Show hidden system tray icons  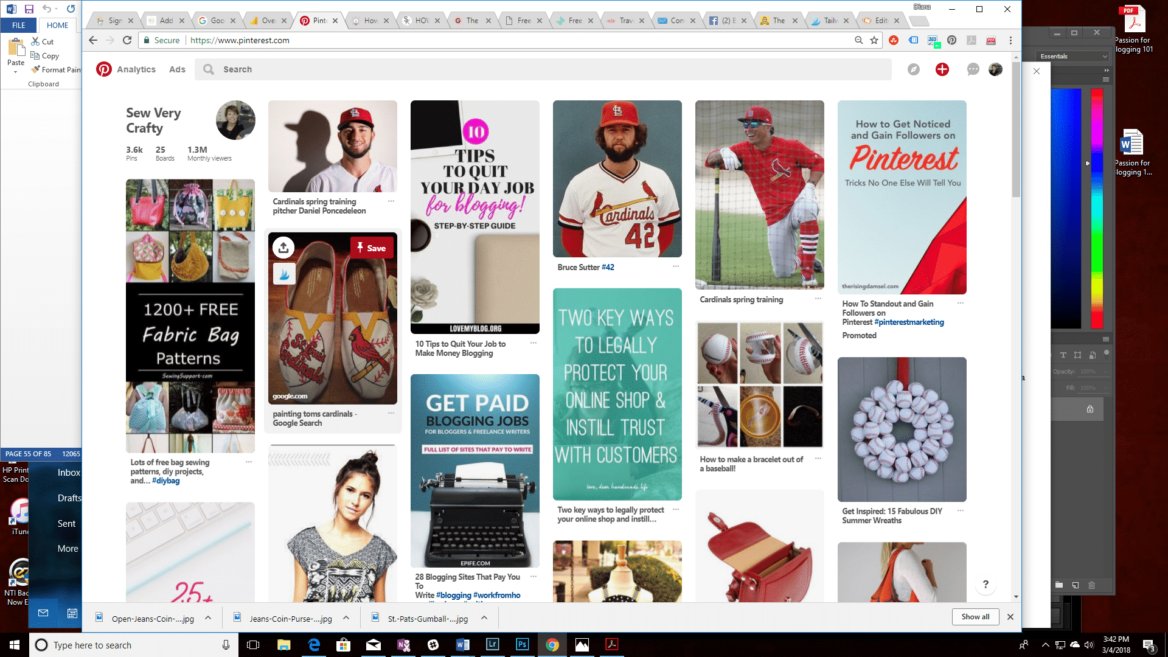[x=1045, y=645]
